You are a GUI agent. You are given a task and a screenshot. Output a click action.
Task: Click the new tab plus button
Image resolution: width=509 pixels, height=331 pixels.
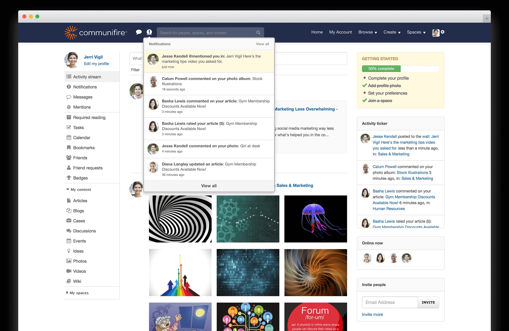487,19
